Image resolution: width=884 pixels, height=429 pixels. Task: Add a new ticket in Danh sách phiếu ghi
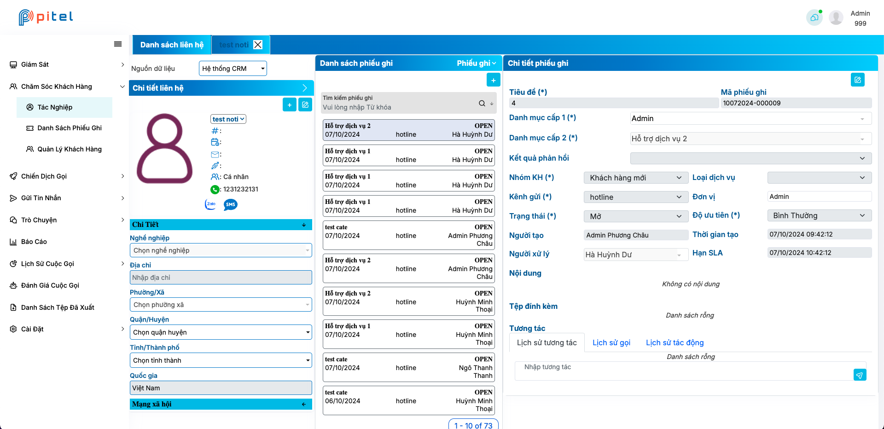(494, 80)
